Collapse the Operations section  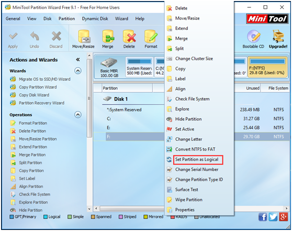point(78,115)
